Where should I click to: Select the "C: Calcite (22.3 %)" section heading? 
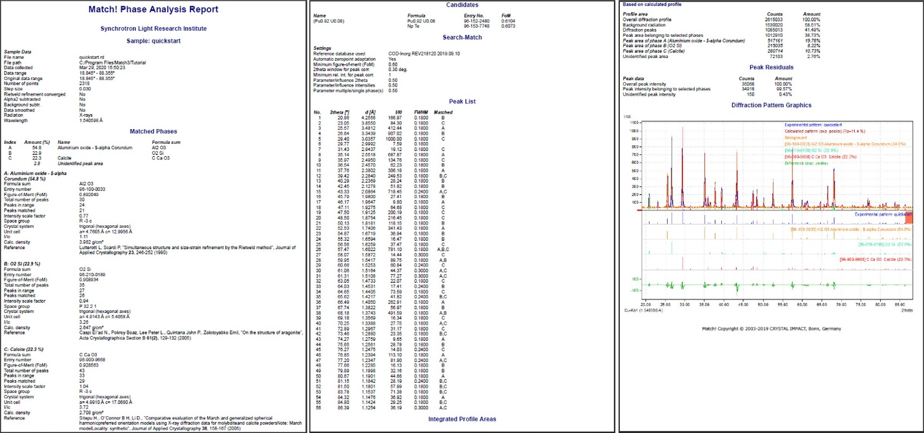(25, 348)
